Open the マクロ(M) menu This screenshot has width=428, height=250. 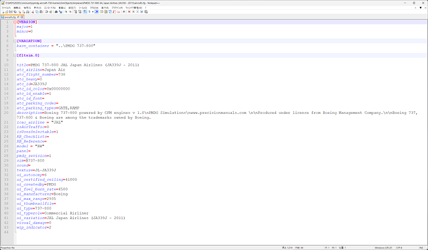pos(94,7)
